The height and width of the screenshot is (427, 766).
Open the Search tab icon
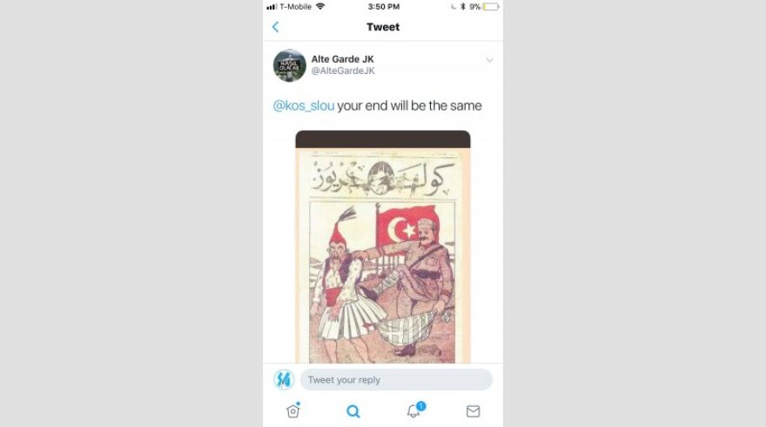click(x=353, y=411)
